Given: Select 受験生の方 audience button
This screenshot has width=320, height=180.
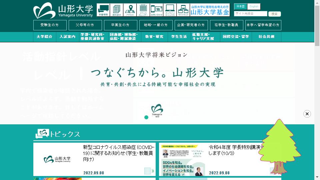Looking at the screenshot, I should click(50, 25).
